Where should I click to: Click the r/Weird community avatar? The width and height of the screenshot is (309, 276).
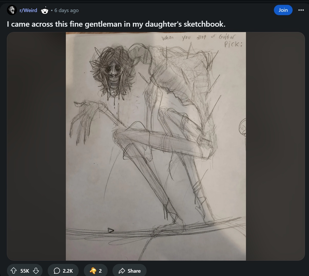[12, 10]
